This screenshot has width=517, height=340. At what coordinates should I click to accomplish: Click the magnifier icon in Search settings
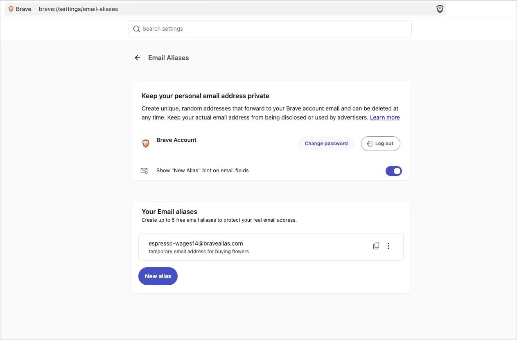point(137,29)
